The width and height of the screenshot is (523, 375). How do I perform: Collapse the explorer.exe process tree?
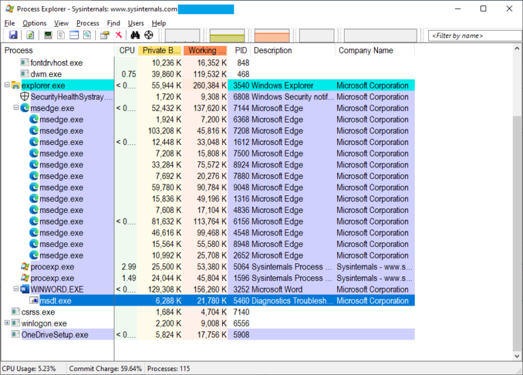point(7,86)
